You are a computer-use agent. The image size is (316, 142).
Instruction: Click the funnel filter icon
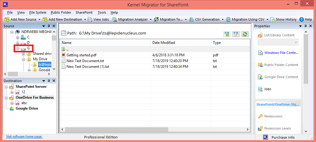coord(236,34)
